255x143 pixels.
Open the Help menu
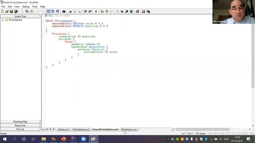coord(43,7)
